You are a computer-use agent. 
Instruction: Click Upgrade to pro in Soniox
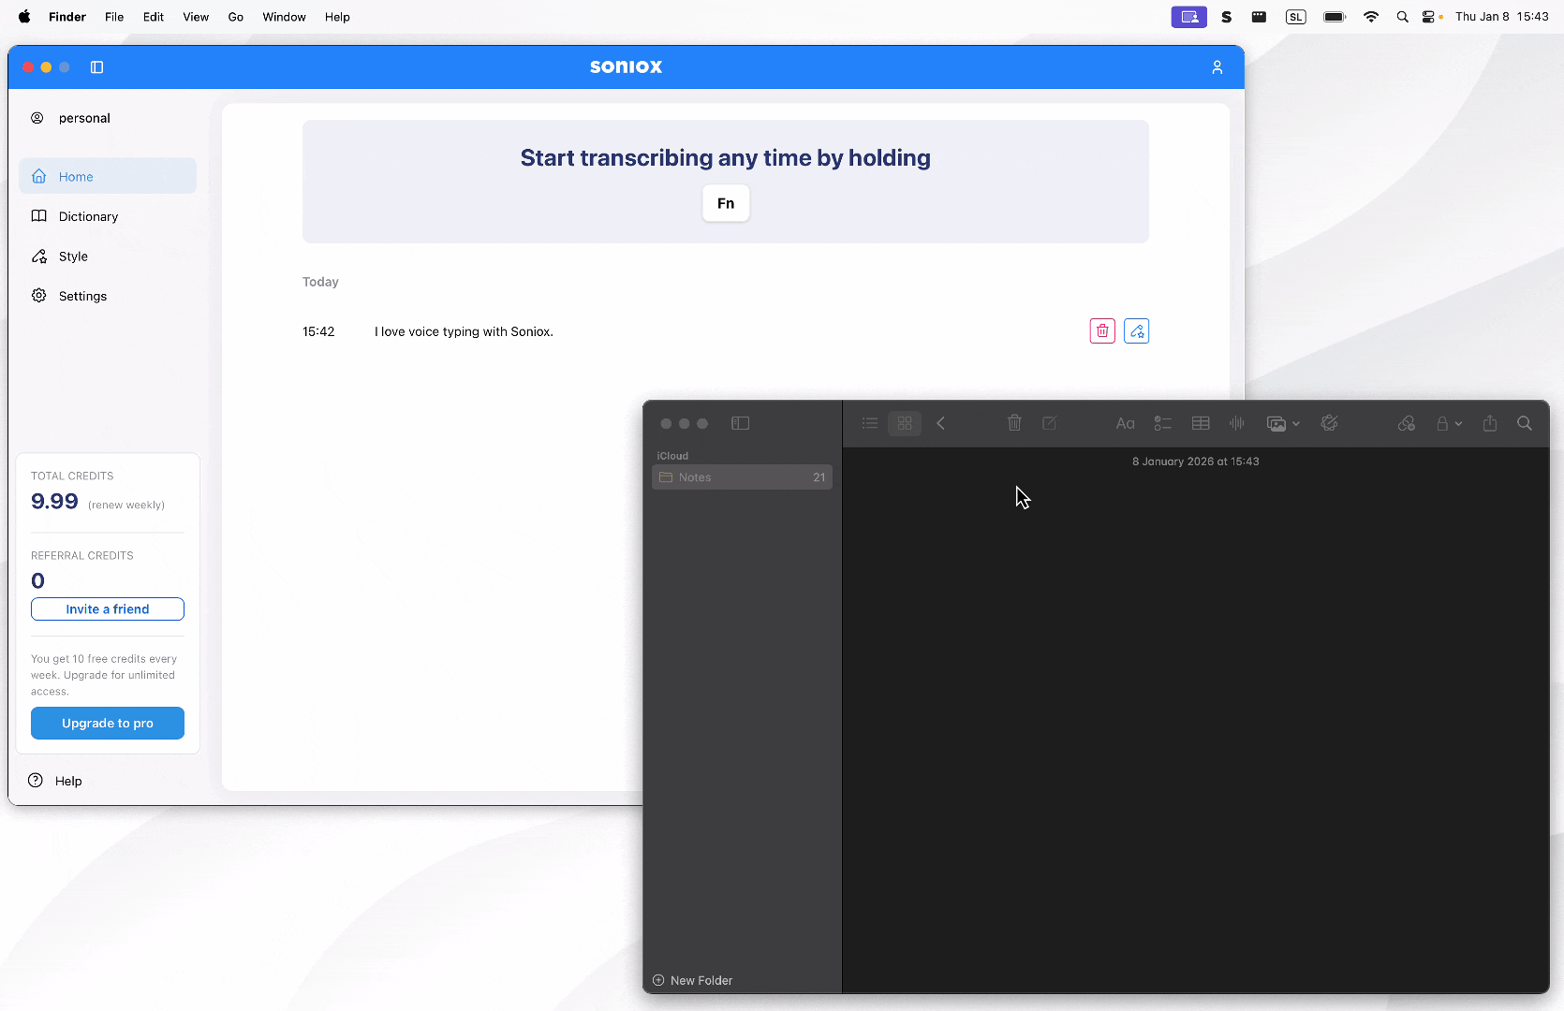[107, 723]
